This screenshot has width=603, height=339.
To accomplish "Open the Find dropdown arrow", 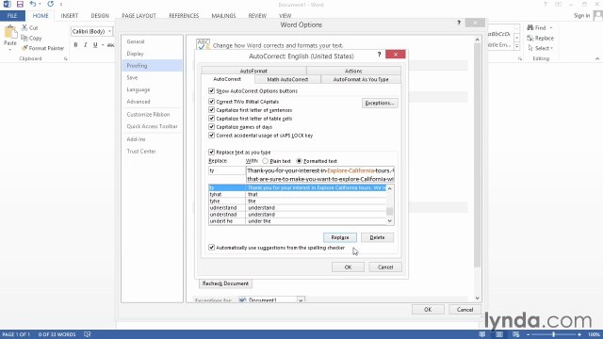I will [550, 27].
